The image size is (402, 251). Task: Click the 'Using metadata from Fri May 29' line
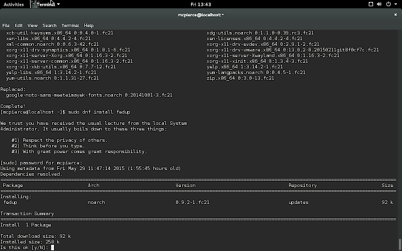(x=90, y=168)
